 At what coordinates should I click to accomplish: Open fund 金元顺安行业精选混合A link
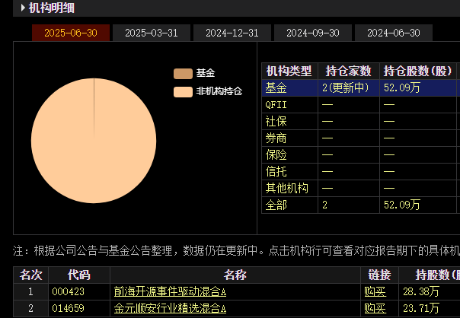point(170,308)
